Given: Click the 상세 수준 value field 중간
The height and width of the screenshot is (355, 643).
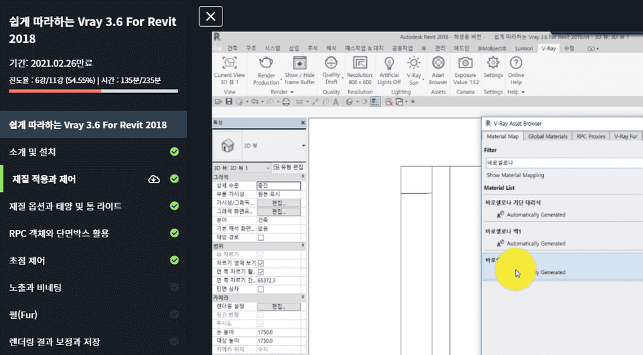Looking at the screenshot, I should tap(279, 186).
